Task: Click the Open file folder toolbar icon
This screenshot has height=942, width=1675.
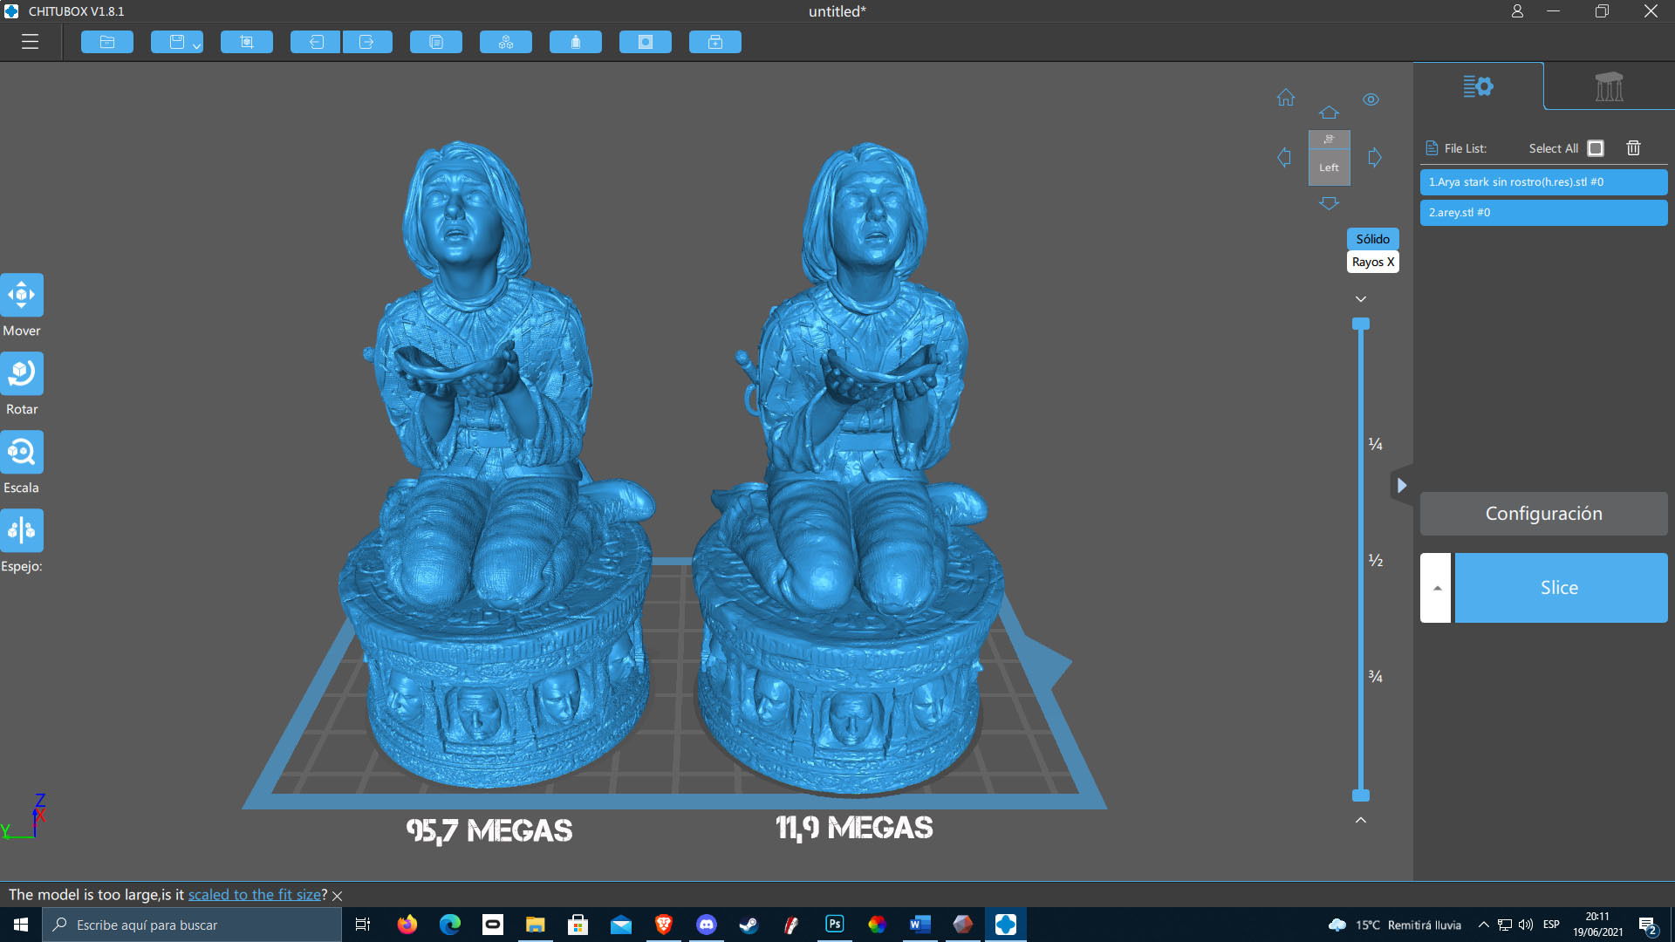Action: click(107, 42)
